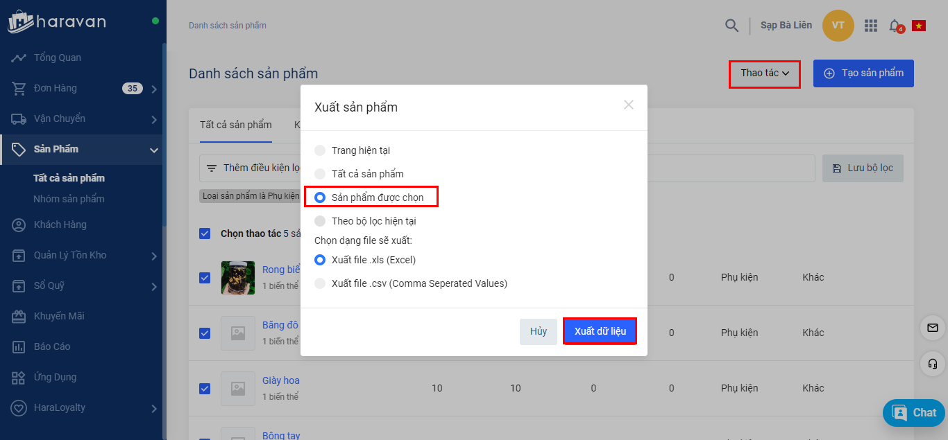948x440 pixels.
Task: Open the notifications bell
Action: (x=895, y=26)
